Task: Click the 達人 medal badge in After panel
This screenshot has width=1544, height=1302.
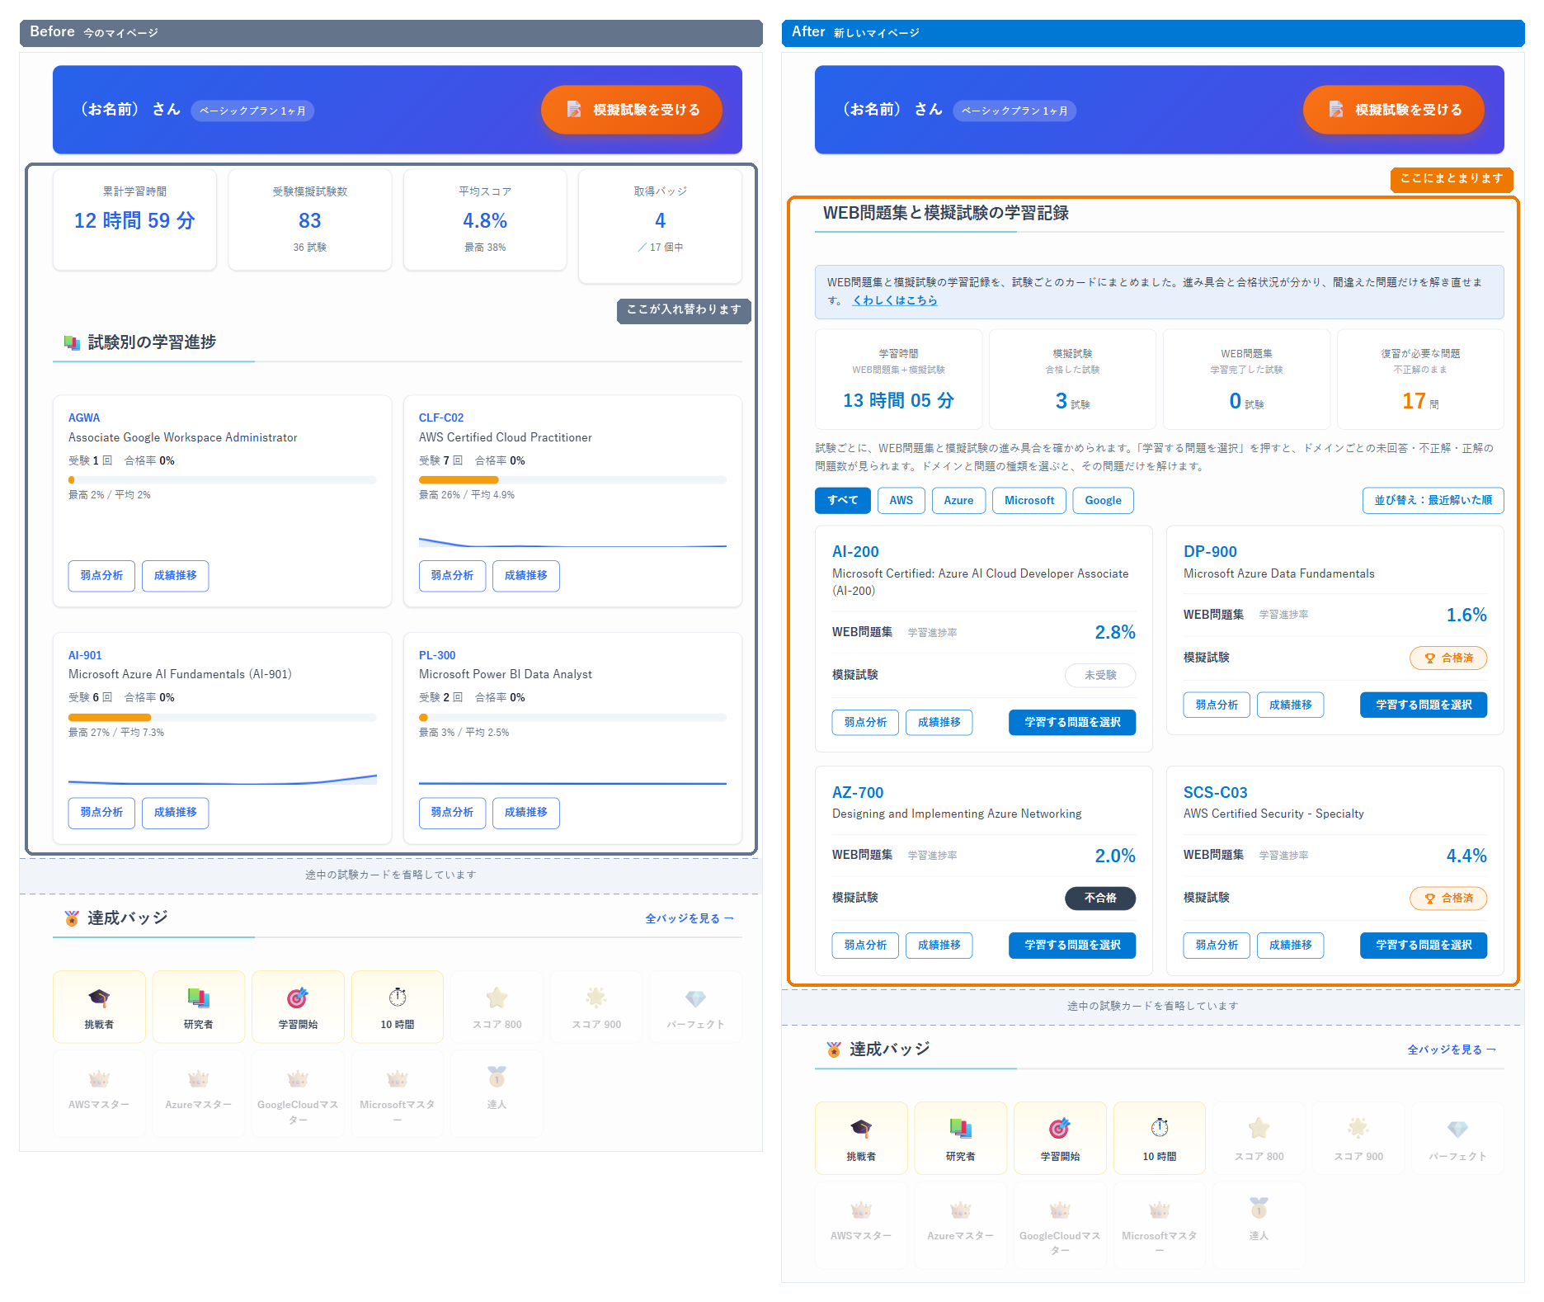Action: pyautogui.click(x=1259, y=1224)
